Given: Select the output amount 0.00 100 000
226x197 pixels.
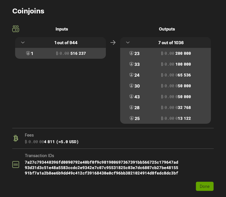Looking at the screenshot, I should [x=176, y=64].
